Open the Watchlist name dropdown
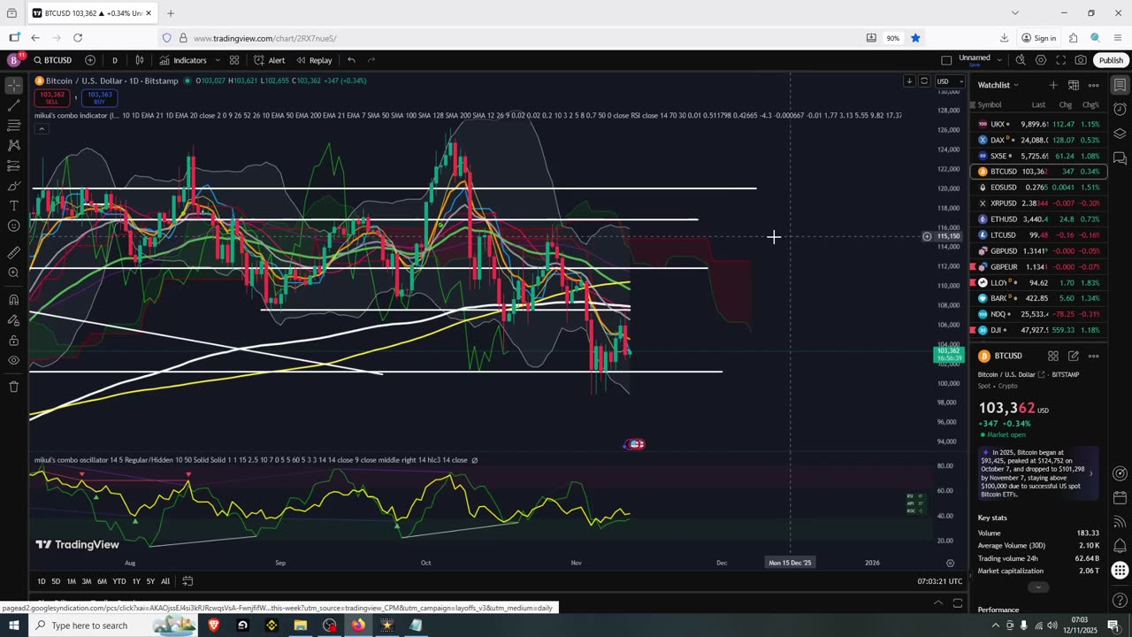The image size is (1132, 637). point(998,85)
